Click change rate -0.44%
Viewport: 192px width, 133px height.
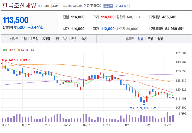tap(35, 27)
